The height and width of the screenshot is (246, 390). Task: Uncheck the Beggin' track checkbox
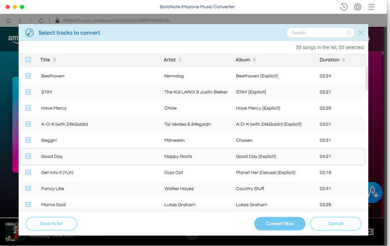coord(28,140)
